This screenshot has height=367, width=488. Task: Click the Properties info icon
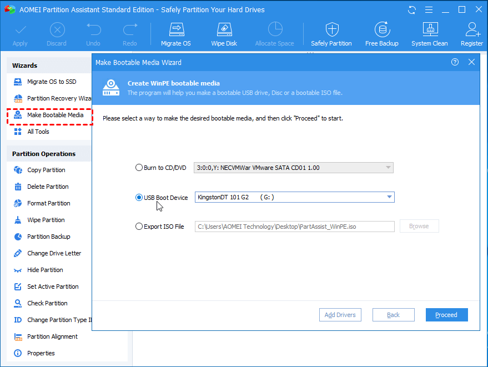pyautogui.click(x=18, y=353)
